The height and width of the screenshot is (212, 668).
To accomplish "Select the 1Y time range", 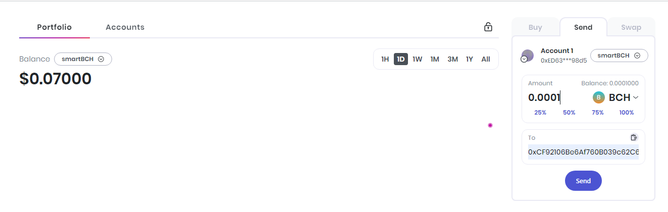I will click(470, 59).
